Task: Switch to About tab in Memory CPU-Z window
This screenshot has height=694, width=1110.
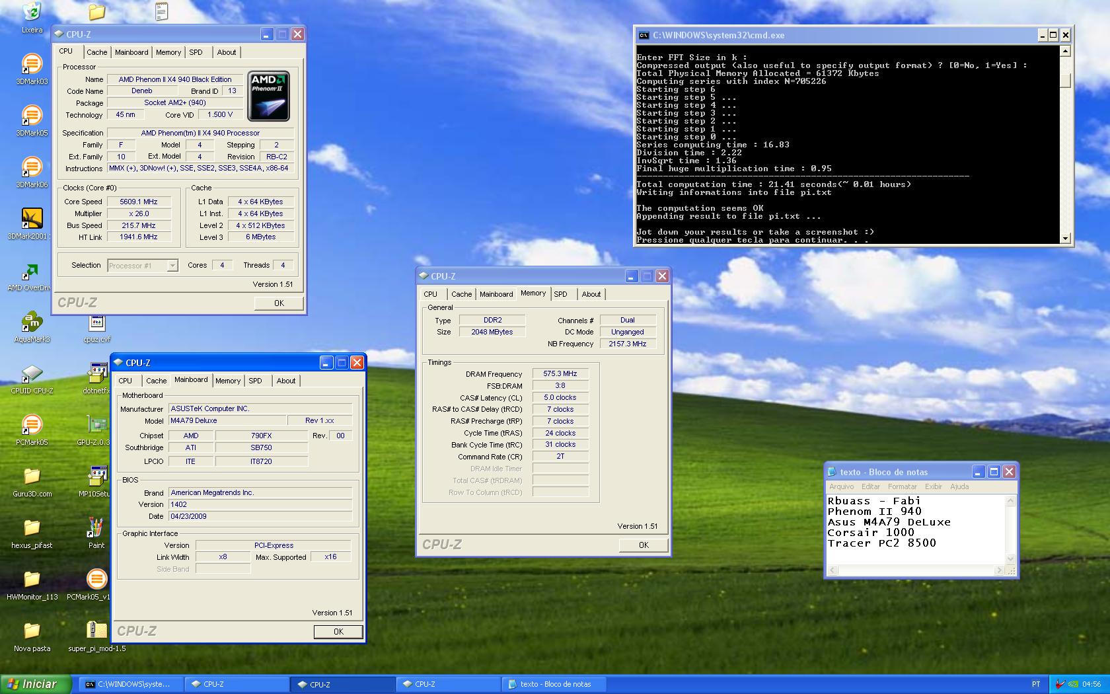Action: pos(591,294)
